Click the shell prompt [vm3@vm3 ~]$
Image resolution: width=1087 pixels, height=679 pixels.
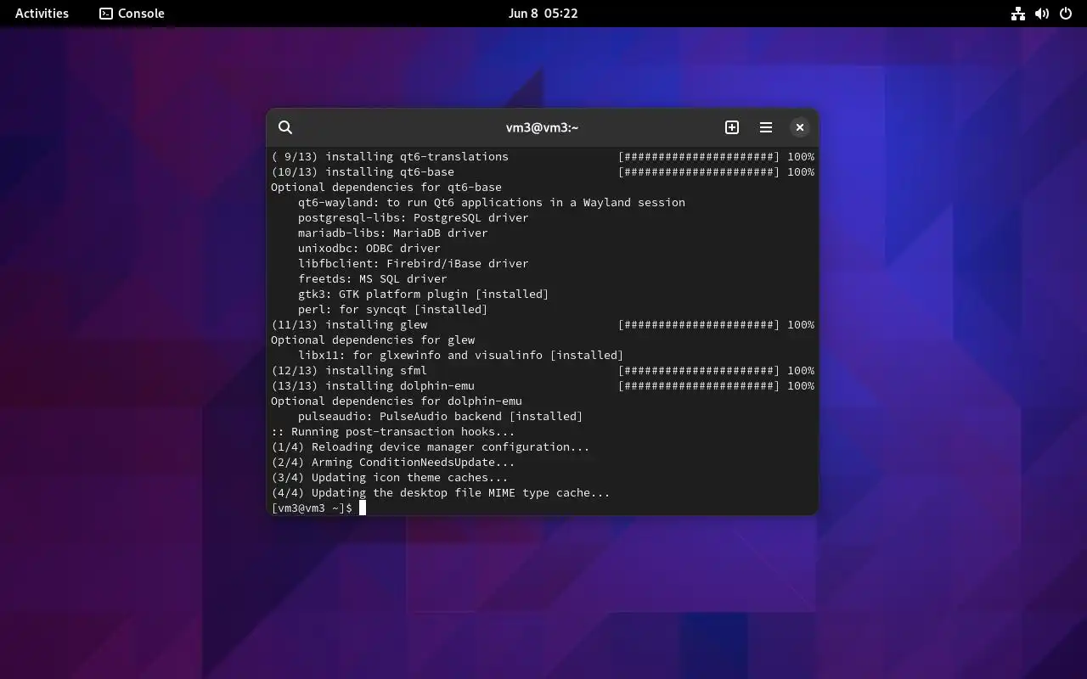click(312, 508)
